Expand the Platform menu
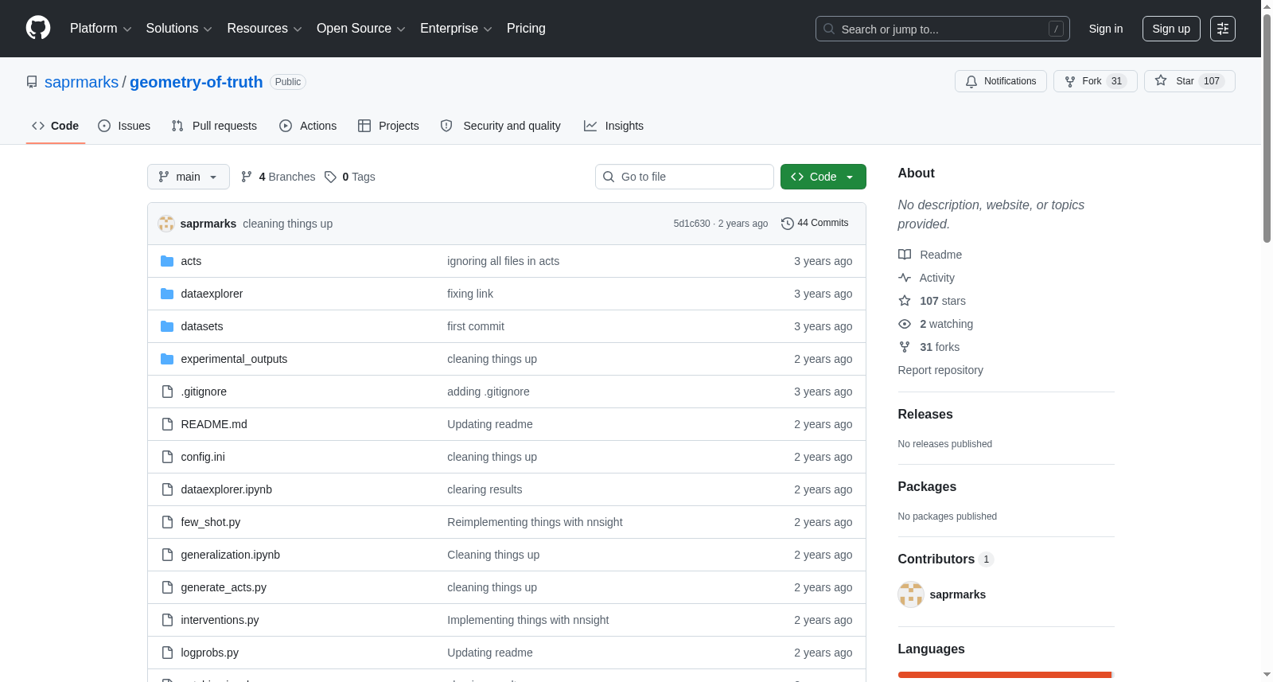The height and width of the screenshot is (682, 1273). 101,29
